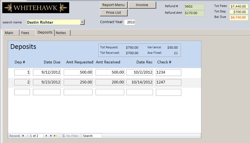Viewport: 250px width, 143px height.
Task: Click Check # field 1247
Action: pyautogui.click(x=168, y=82)
